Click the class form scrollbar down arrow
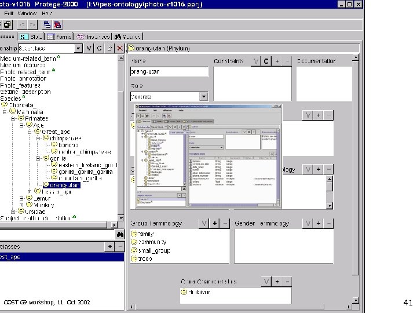 click(356, 300)
